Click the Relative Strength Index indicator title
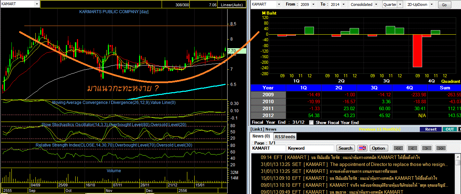 pyautogui.click(x=114, y=145)
